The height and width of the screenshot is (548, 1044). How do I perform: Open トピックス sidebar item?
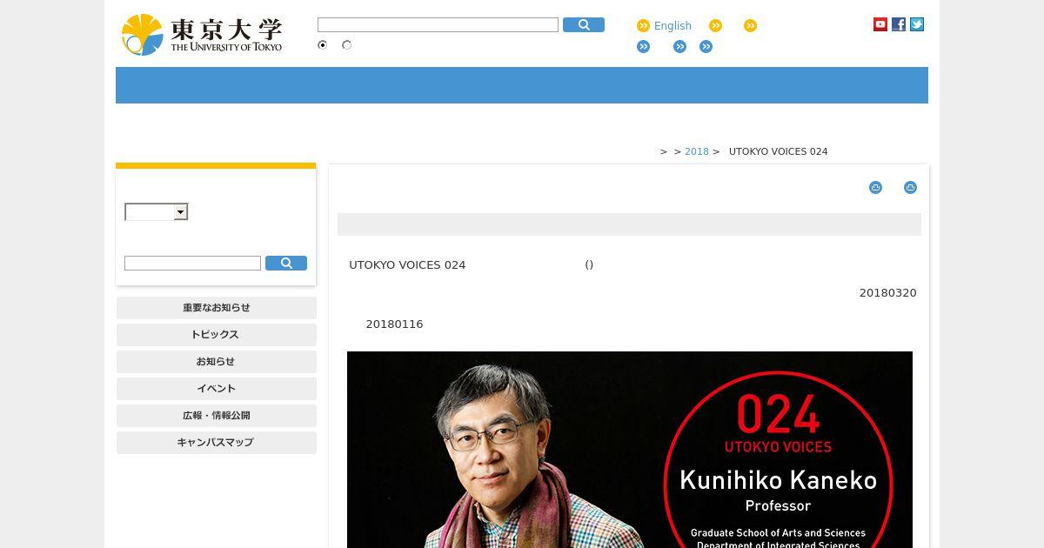216,335
